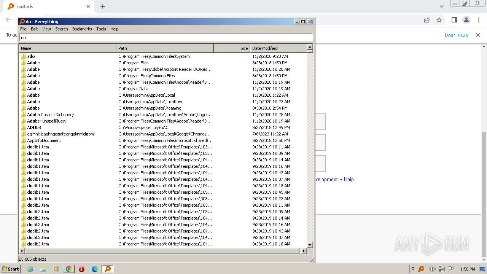Open the Chrome profile avatar
Image resolution: width=487 pixels, height=274 pixels.
click(x=466, y=20)
